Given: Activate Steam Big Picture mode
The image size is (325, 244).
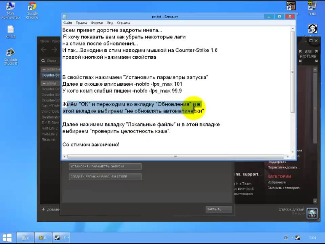Looking at the screenshot, I should click(308, 56).
